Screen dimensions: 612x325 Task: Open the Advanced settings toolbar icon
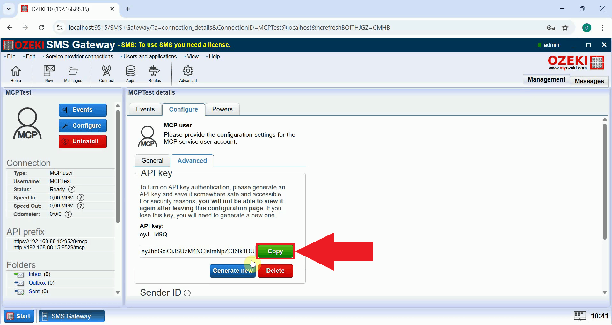(188, 74)
